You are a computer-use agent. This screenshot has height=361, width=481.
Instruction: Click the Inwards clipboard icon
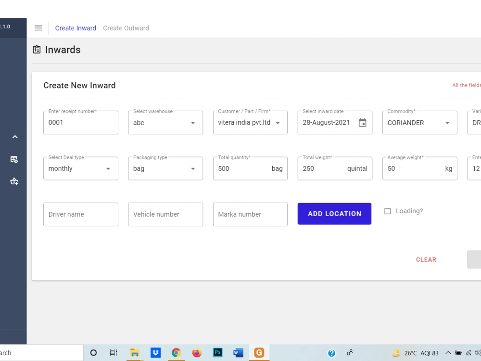(x=37, y=50)
